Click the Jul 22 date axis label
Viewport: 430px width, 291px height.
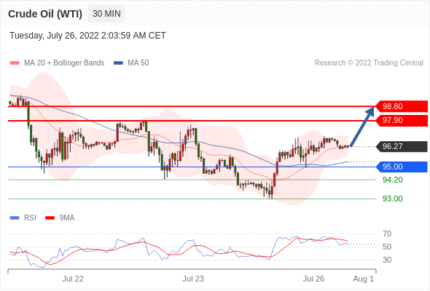point(73,279)
